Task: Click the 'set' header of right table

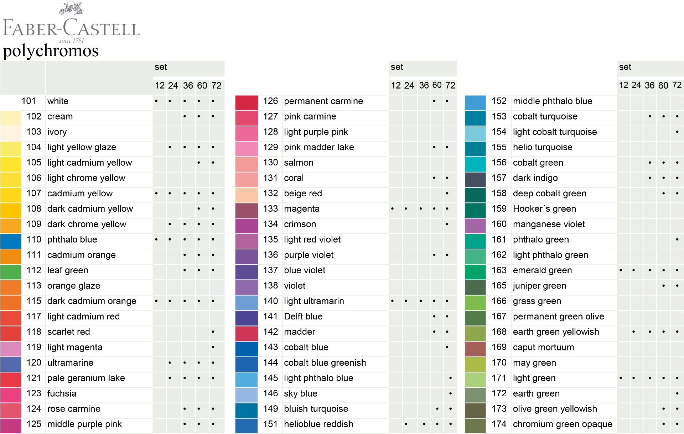Action: (x=625, y=67)
